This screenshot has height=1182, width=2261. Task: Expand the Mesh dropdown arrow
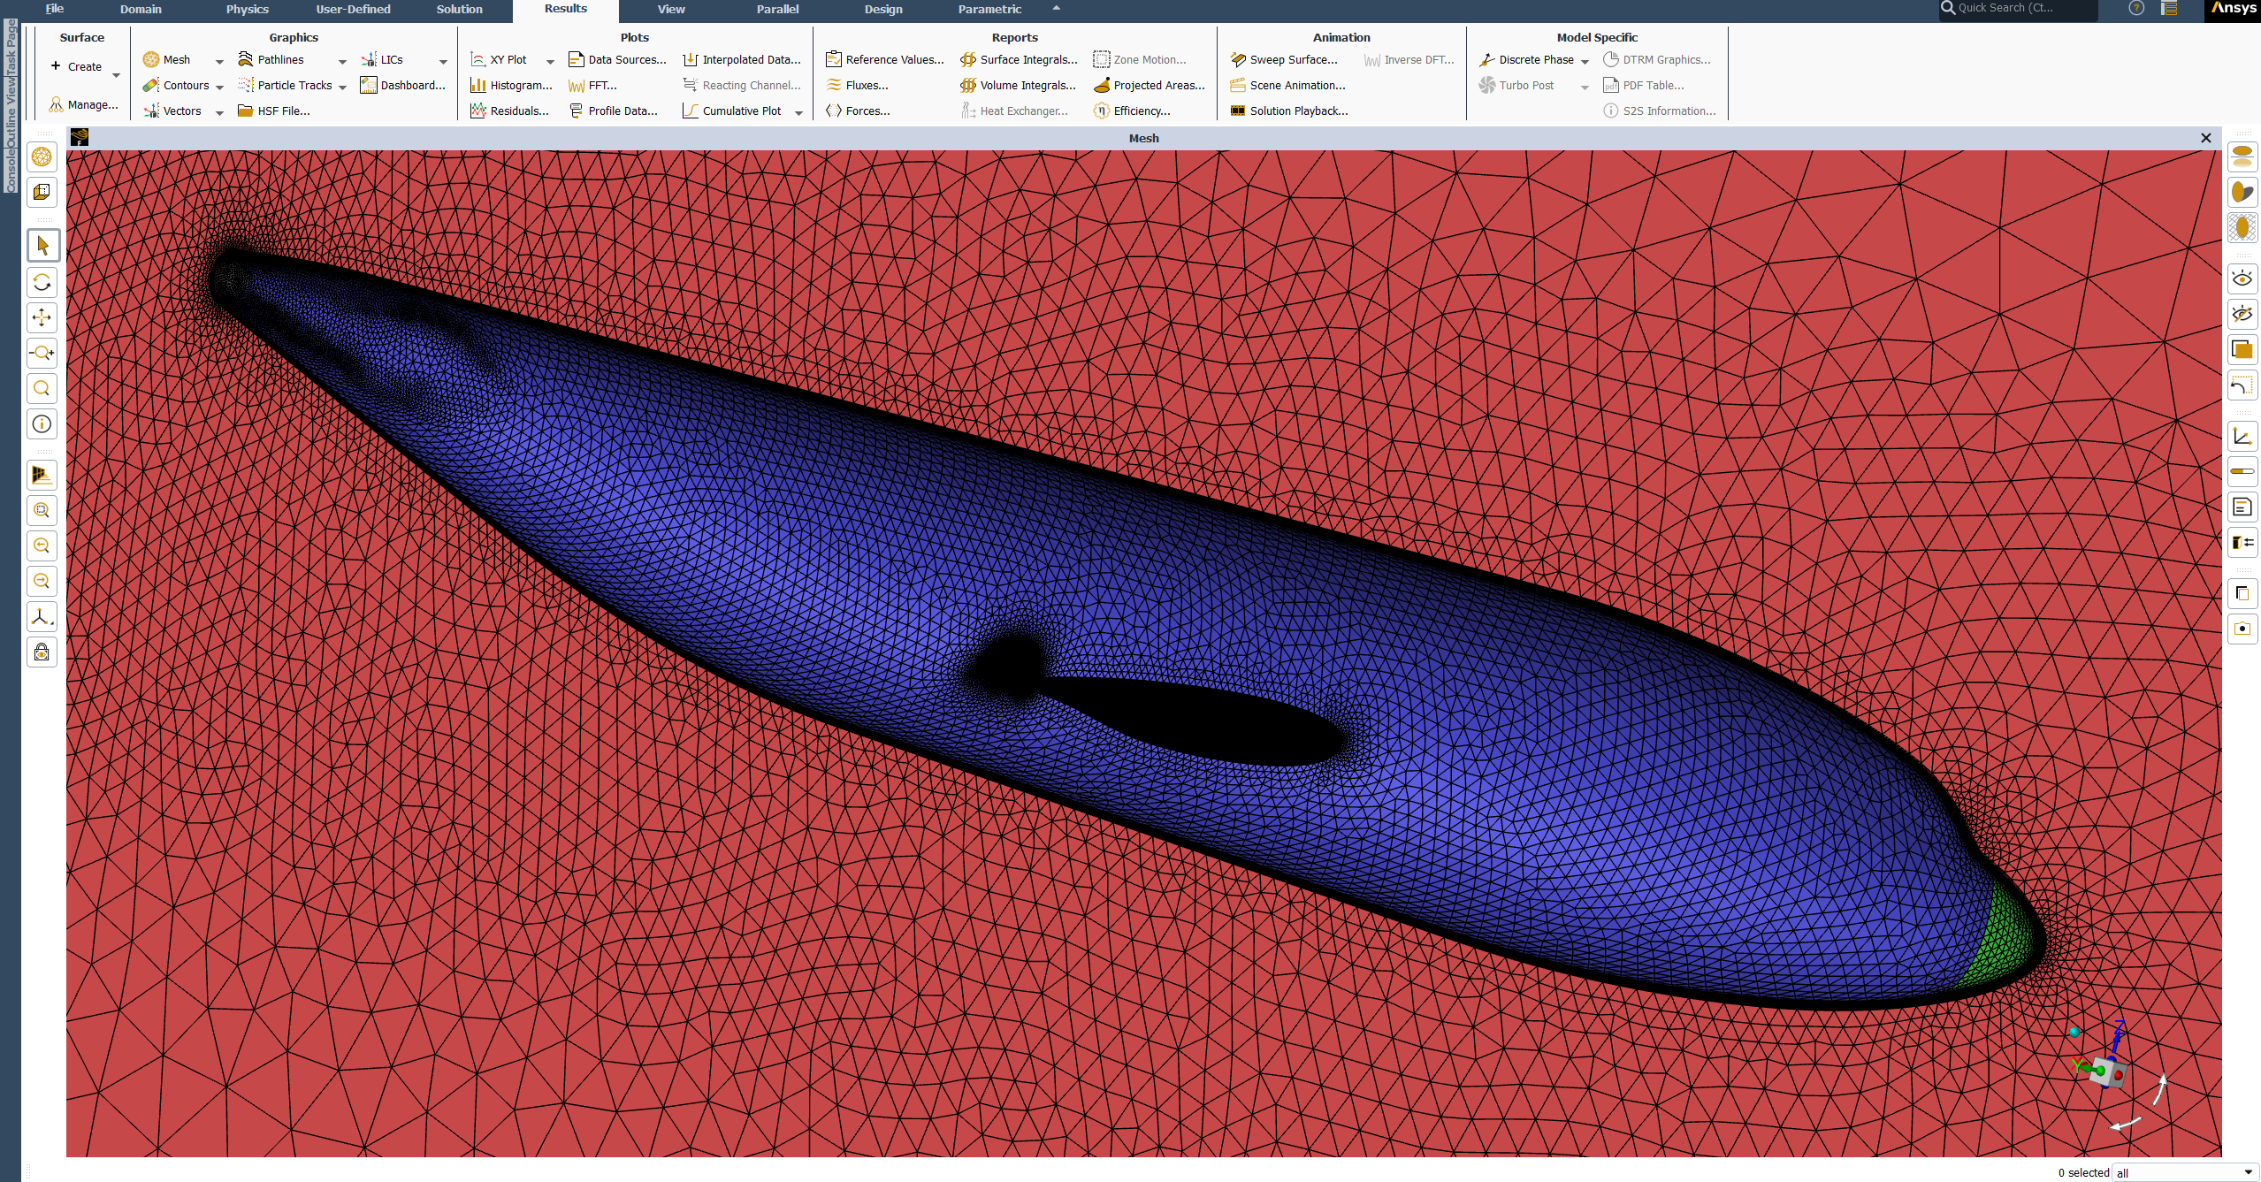coord(219,61)
